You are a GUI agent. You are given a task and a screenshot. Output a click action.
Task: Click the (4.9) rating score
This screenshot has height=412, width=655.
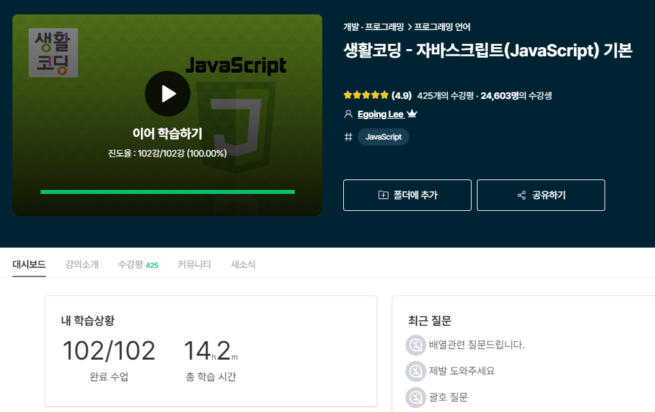click(402, 96)
